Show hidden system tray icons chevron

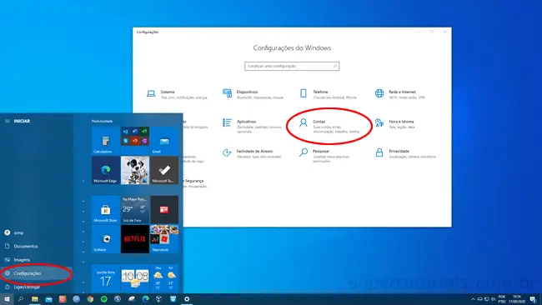click(x=473, y=299)
